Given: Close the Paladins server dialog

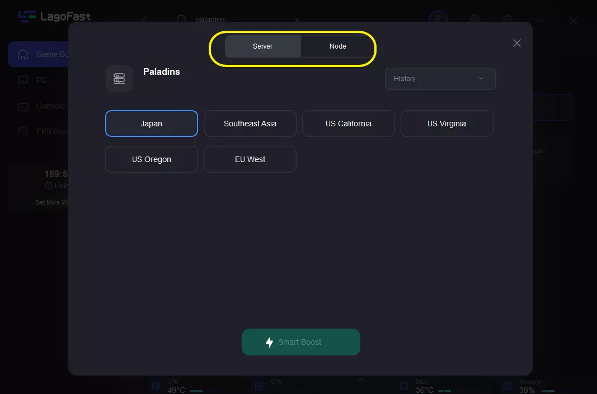Looking at the screenshot, I should pyautogui.click(x=516, y=43).
